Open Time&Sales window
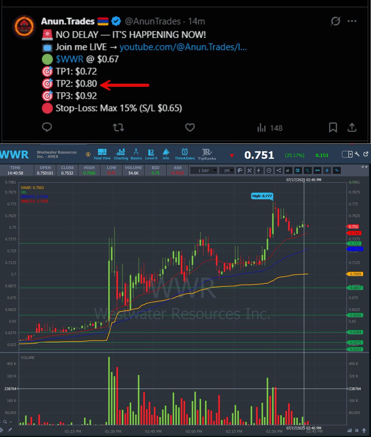 pyautogui.click(x=185, y=154)
